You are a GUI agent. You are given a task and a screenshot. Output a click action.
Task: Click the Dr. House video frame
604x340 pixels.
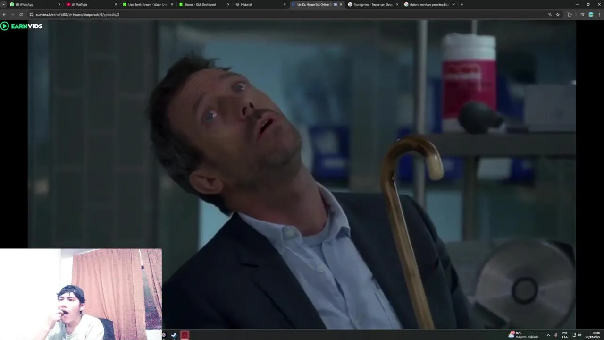(302, 175)
